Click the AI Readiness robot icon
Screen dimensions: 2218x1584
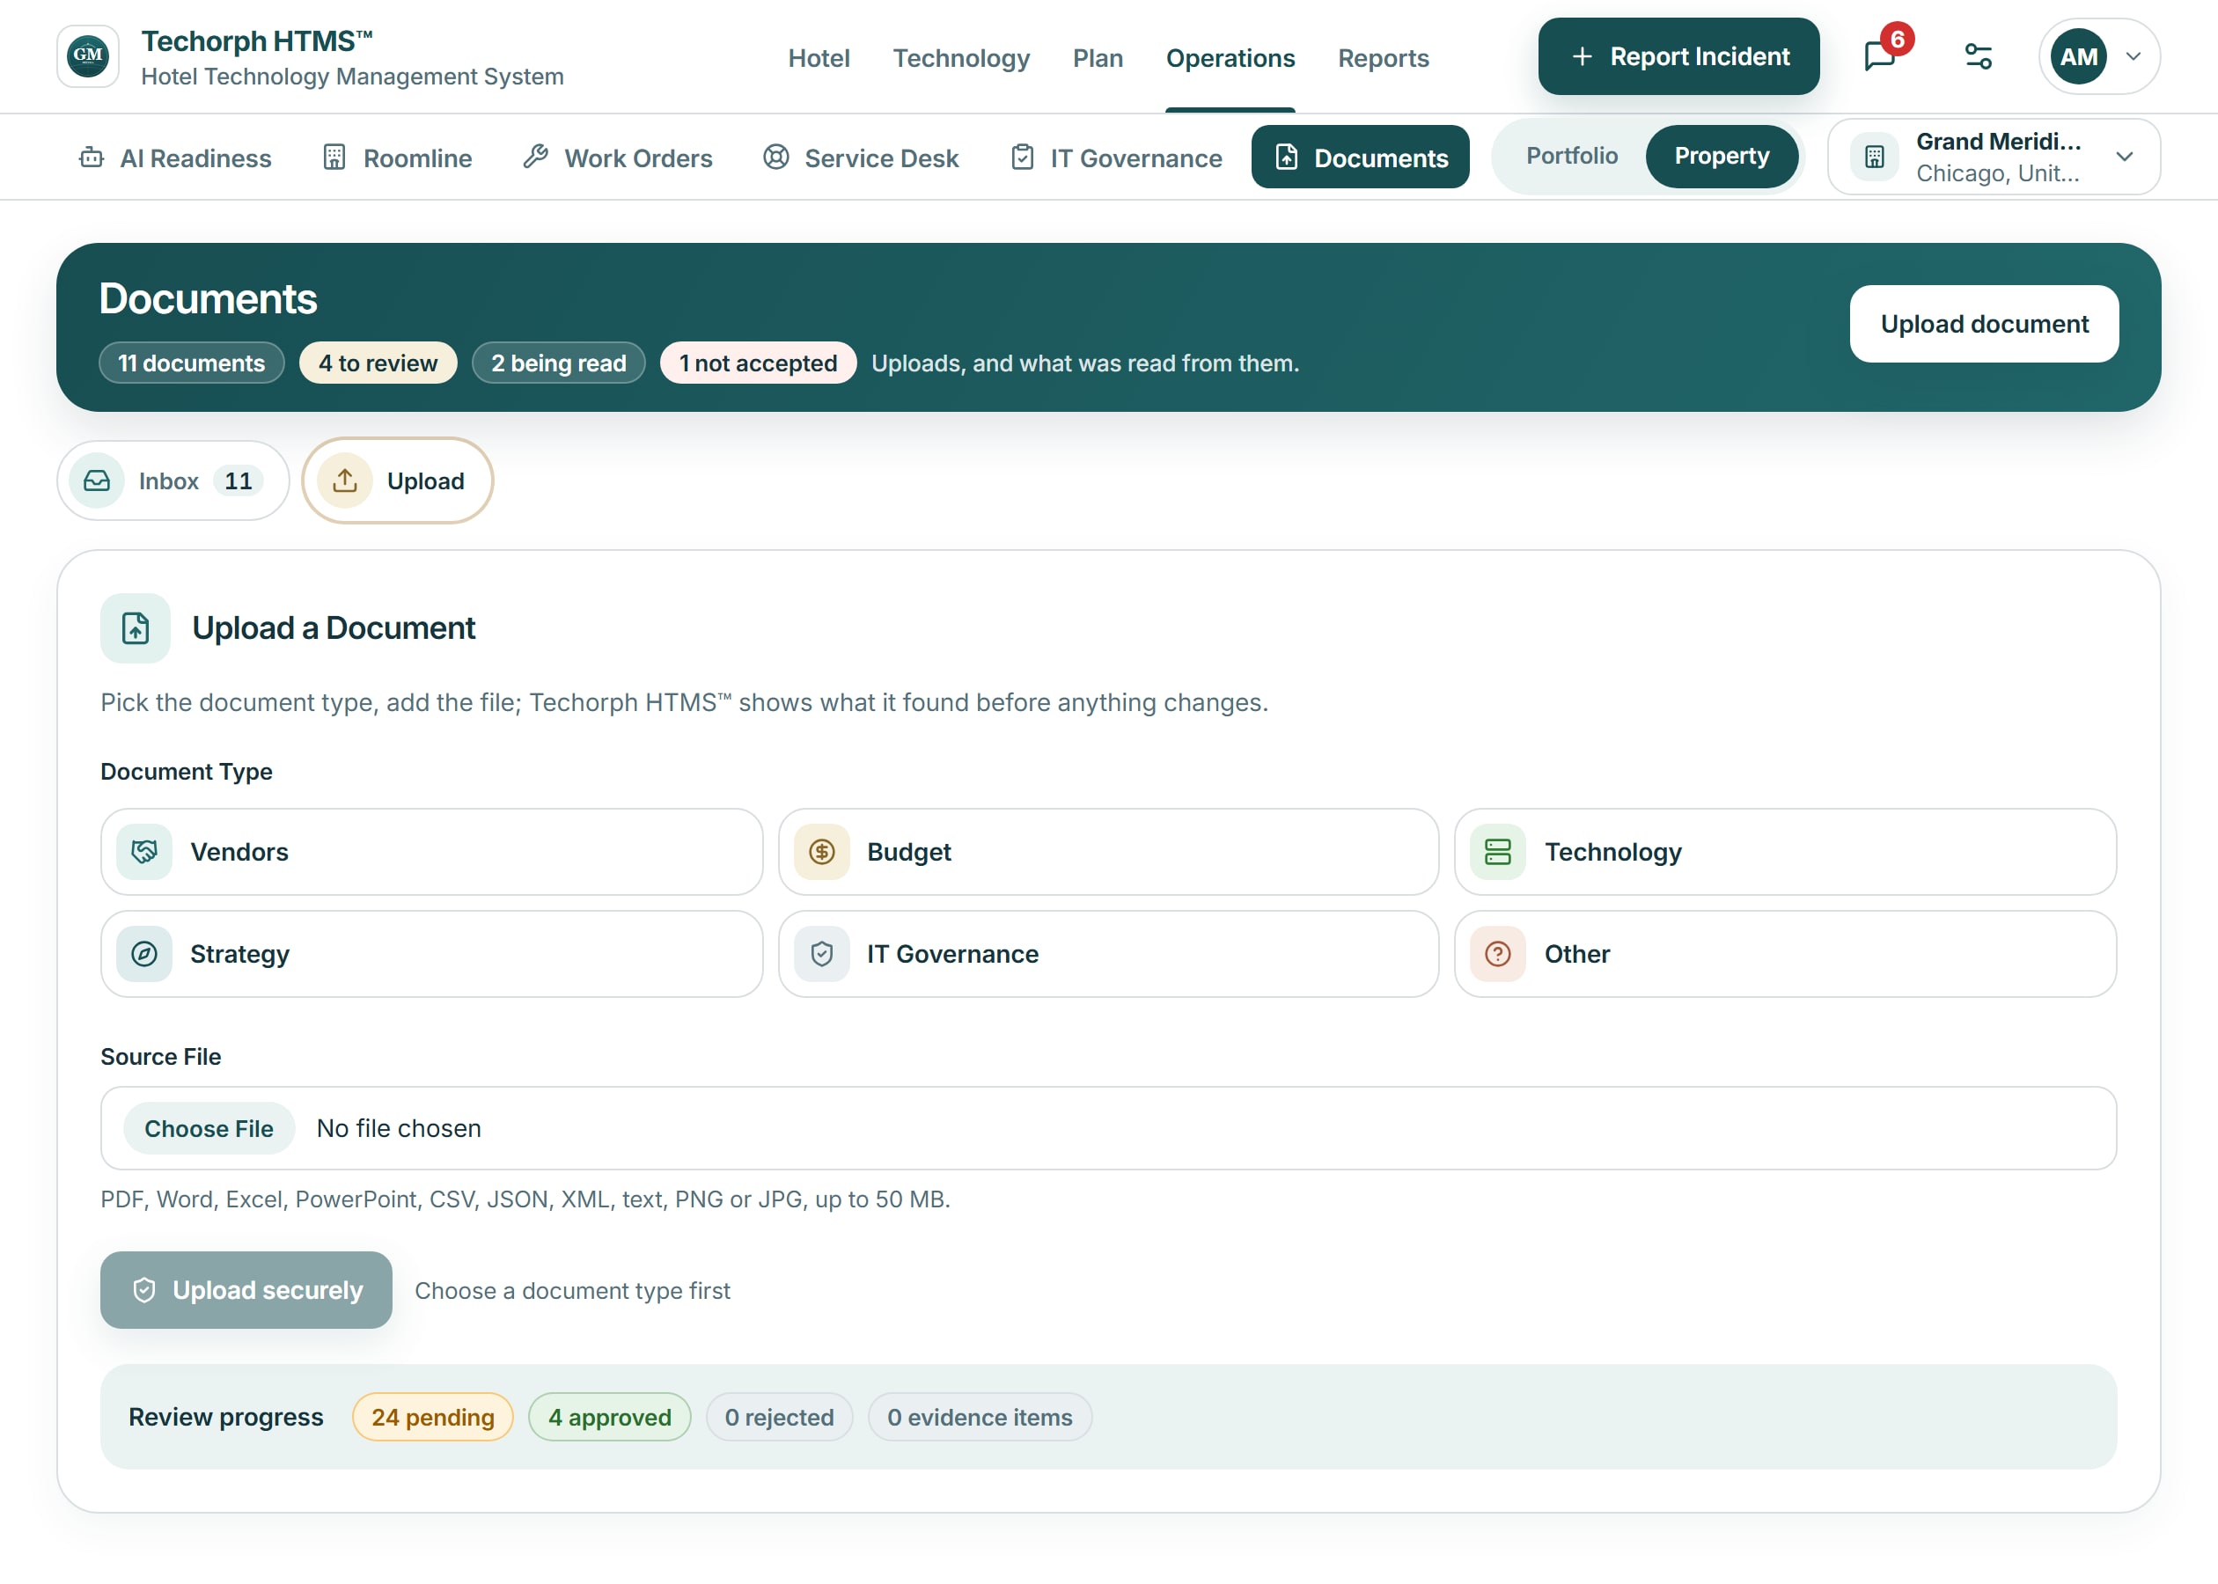(x=91, y=157)
